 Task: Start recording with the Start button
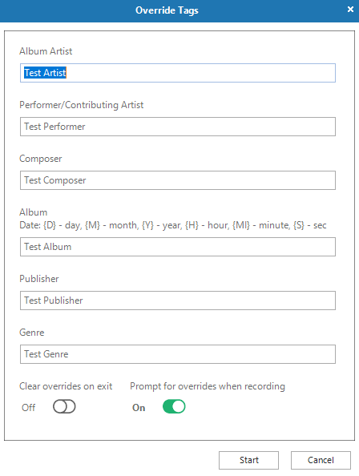coord(248,460)
